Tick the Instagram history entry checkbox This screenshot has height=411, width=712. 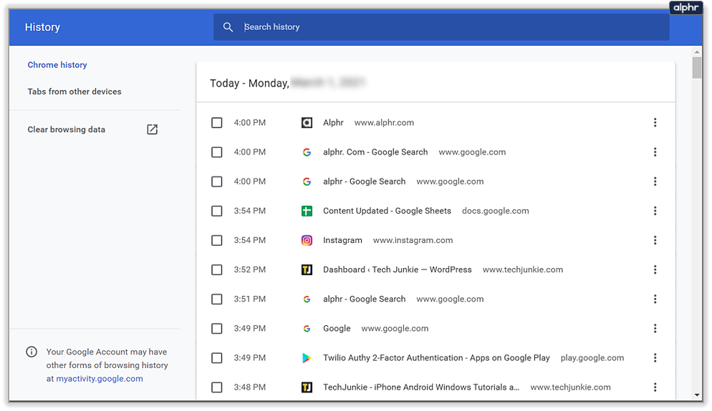pyautogui.click(x=217, y=240)
